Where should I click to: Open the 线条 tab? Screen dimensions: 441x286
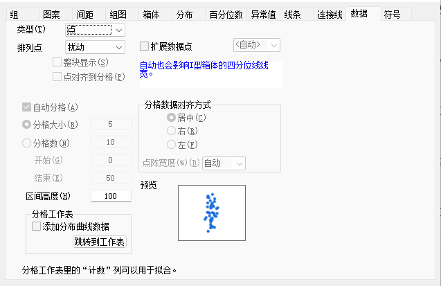[x=294, y=14]
